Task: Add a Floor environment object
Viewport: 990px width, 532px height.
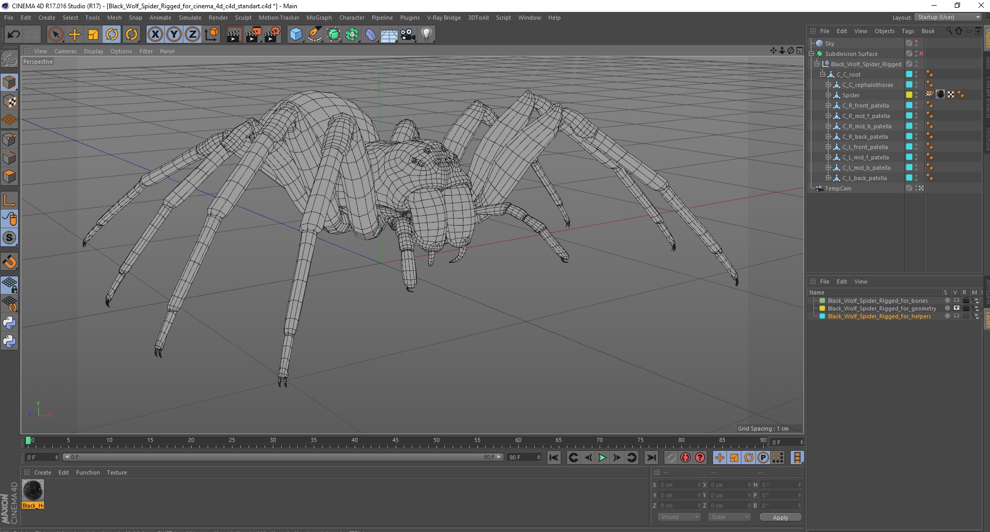Action: 389,35
